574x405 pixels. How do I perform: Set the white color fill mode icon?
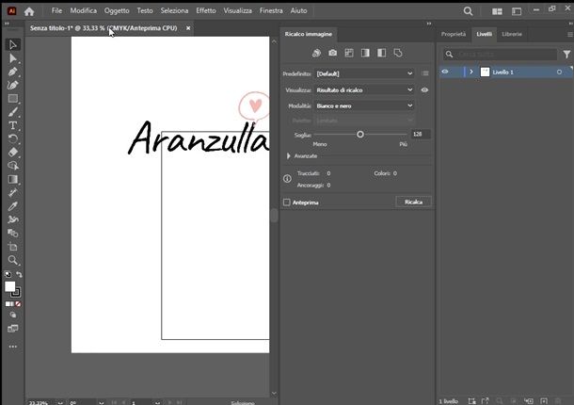(8, 304)
